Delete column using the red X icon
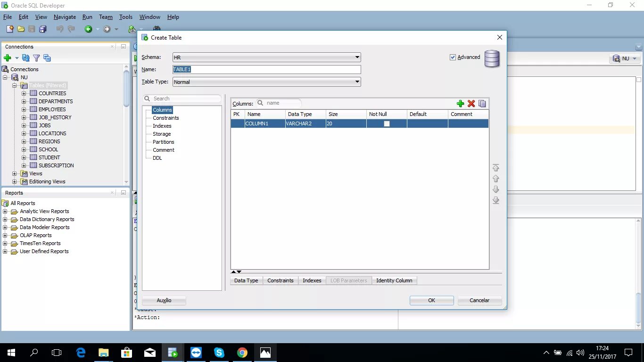Image resolution: width=644 pixels, height=362 pixels. click(471, 104)
